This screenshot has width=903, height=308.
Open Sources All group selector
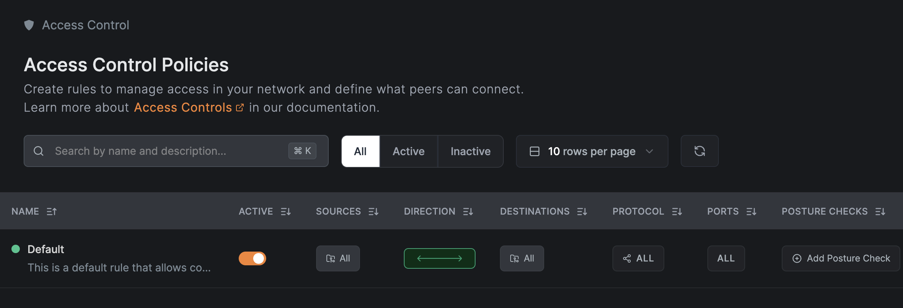coord(338,258)
